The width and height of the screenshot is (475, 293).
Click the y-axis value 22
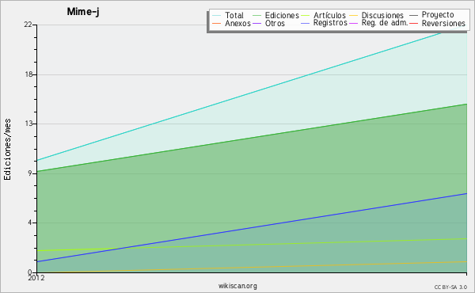(x=28, y=25)
